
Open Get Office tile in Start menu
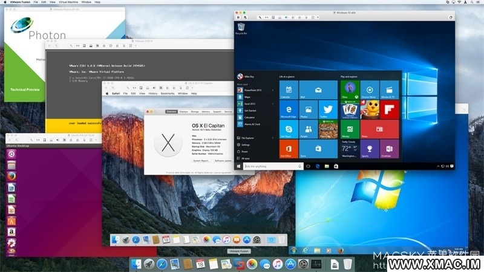click(289, 149)
